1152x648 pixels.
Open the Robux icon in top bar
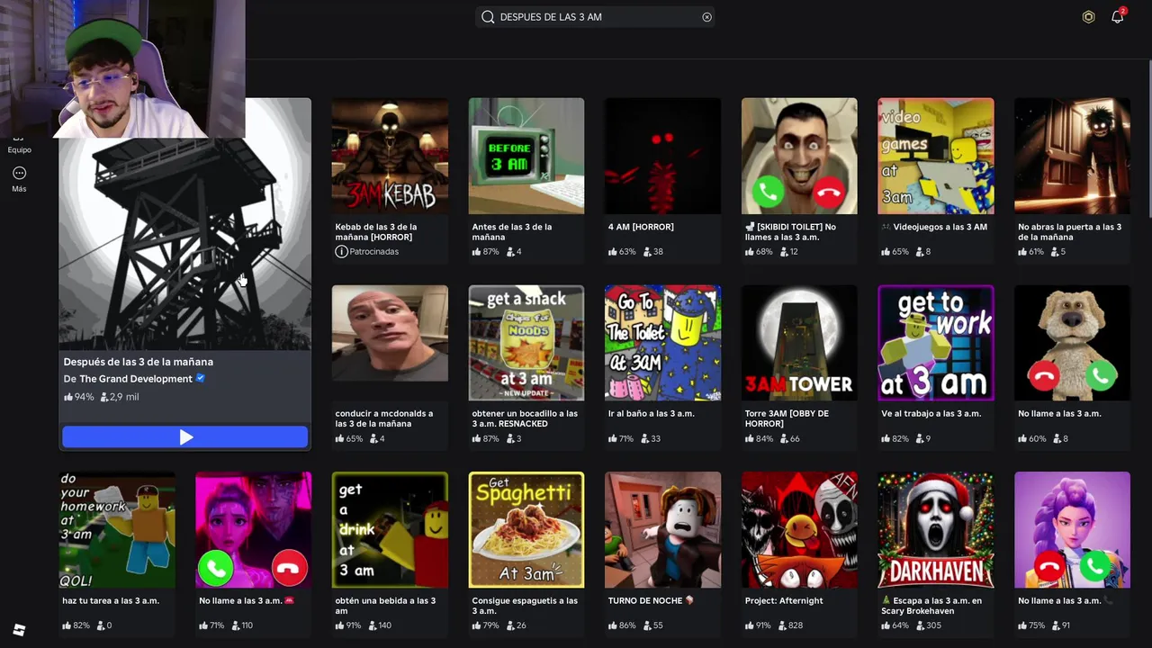pyautogui.click(x=1088, y=17)
